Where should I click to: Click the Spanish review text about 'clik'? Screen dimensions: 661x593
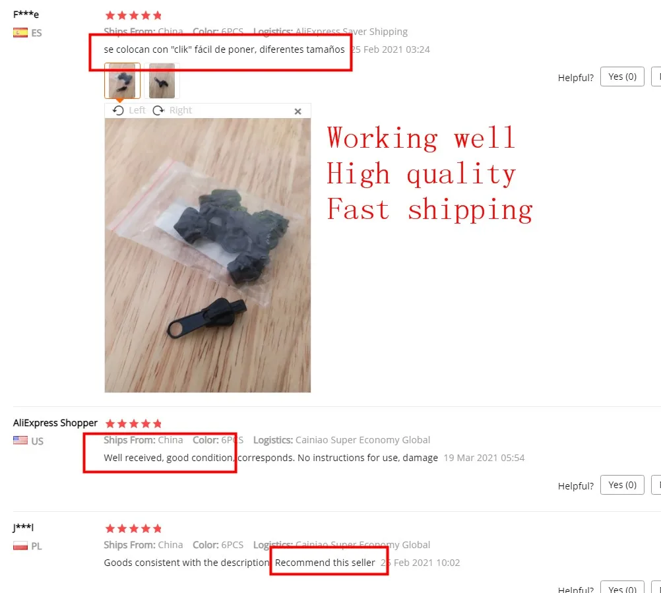pyautogui.click(x=224, y=49)
